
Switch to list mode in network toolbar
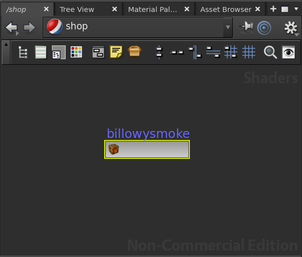40,52
